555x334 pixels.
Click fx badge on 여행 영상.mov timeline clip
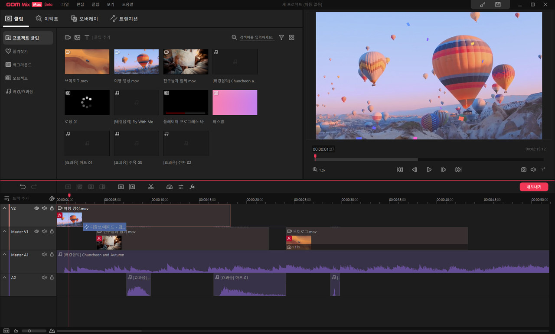tap(59, 215)
